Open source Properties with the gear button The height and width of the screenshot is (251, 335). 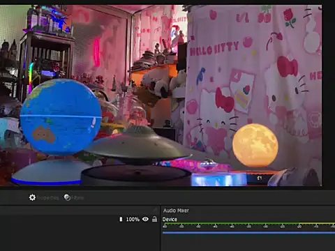point(44,197)
